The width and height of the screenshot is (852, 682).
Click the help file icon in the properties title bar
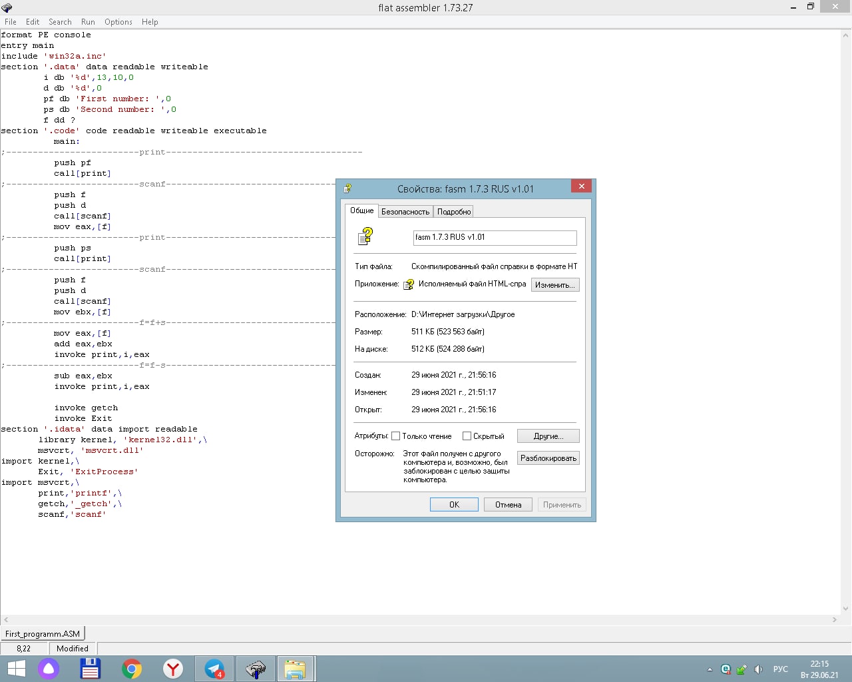point(347,188)
